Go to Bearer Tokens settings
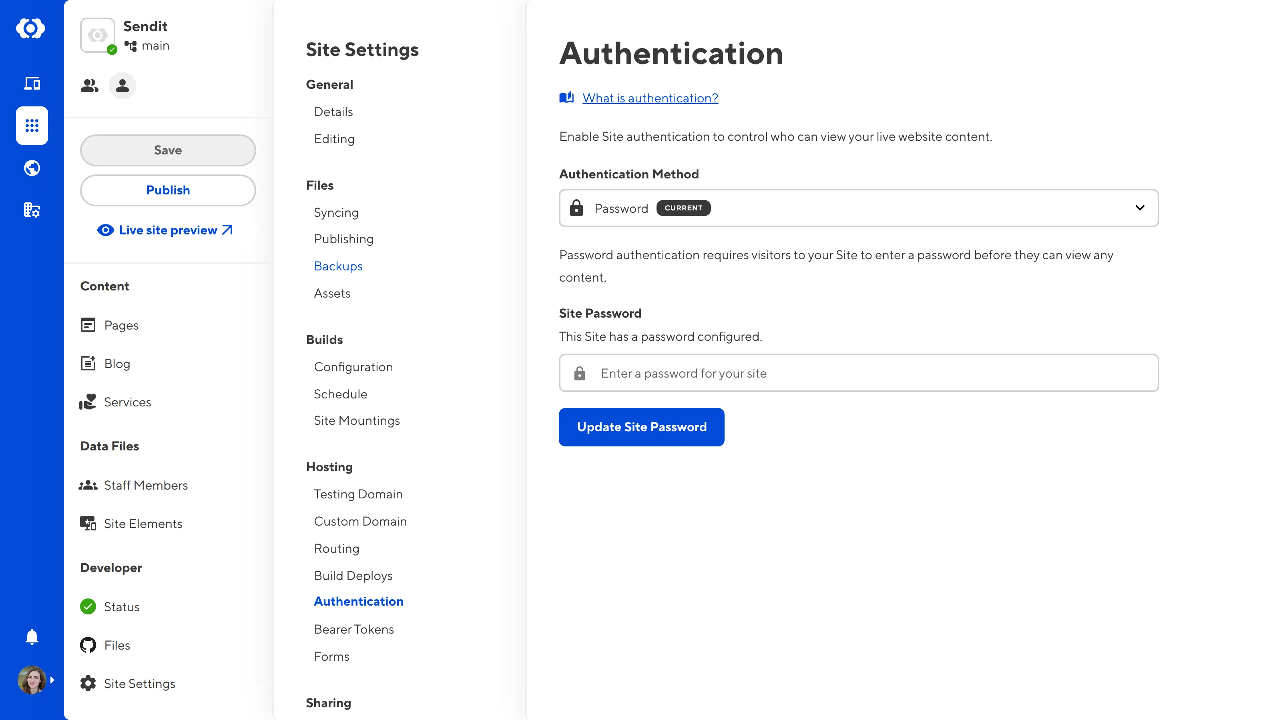Image resolution: width=1281 pixels, height=720 pixels. coord(353,629)
